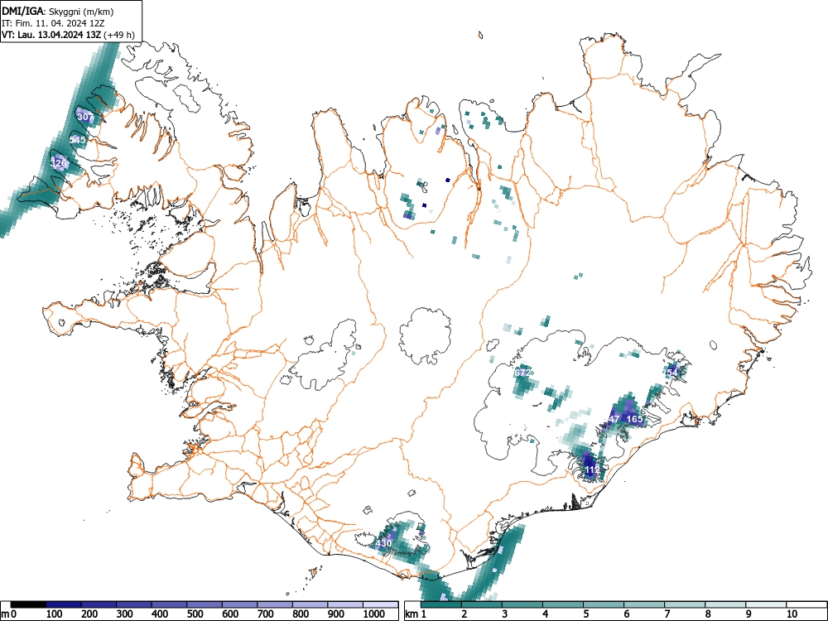Click the teal swatch between km 5 and 6
The width and height of the screenshot is (828, 621).
click(604, 604)
